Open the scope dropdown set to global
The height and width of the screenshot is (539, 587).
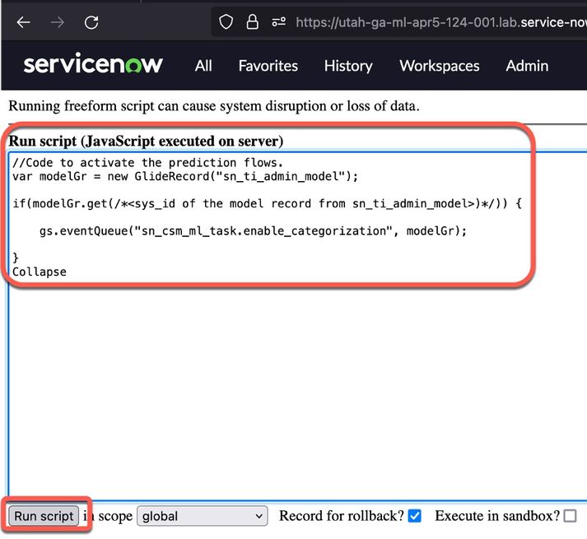click(x=203, y=516)
